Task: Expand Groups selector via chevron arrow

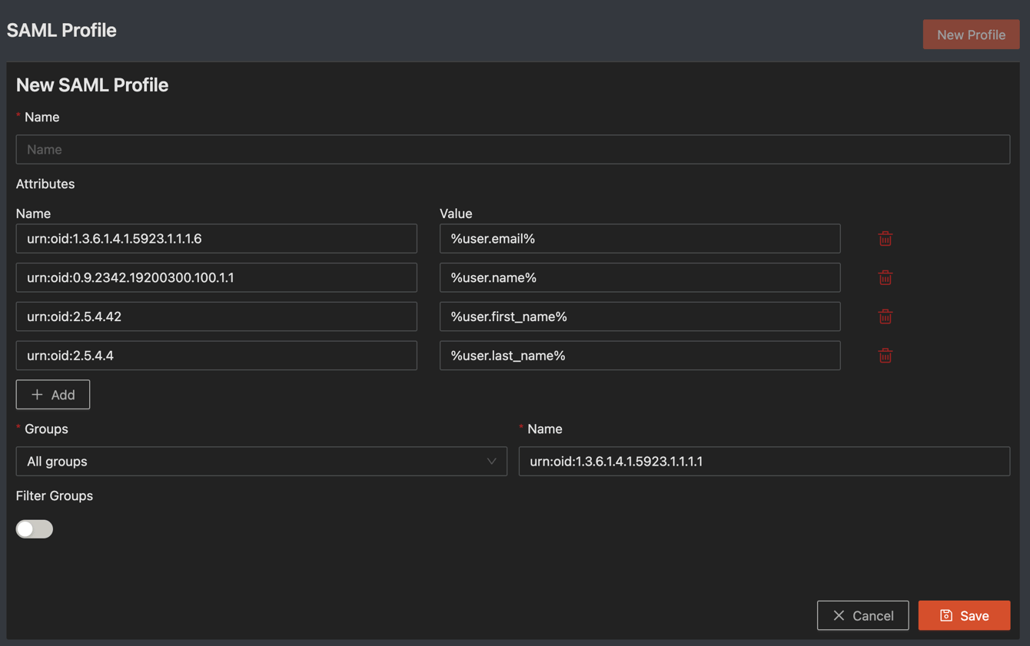Action: (491, 462)
